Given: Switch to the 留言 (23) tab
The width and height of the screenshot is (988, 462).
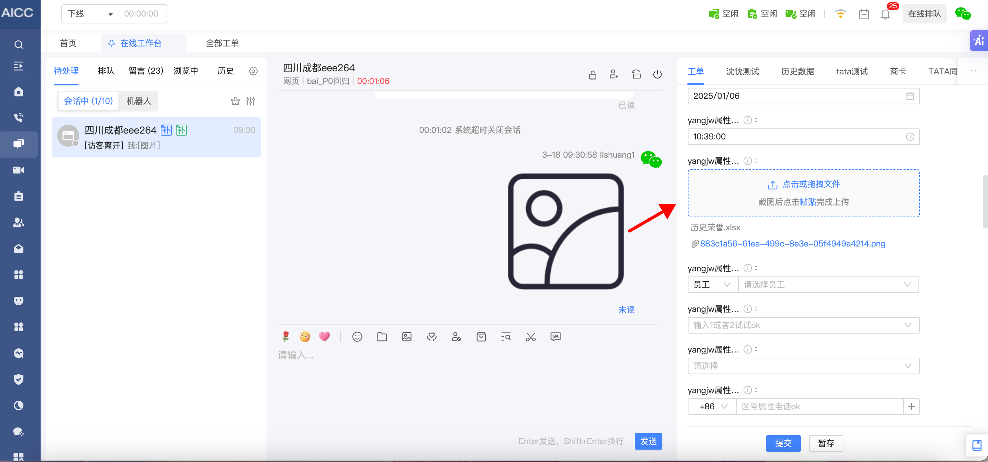Looking at the screenshot, I should [x=146, y=71].
